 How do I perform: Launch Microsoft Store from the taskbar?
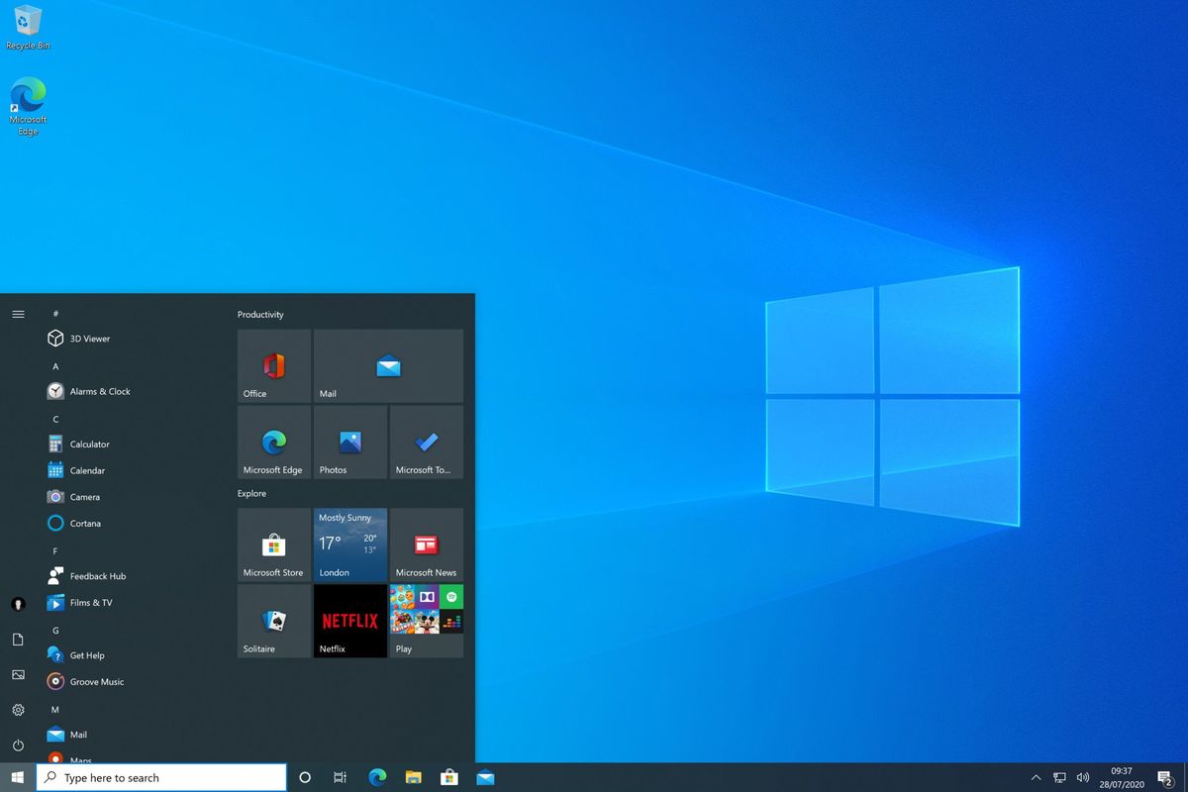[448, 777]
